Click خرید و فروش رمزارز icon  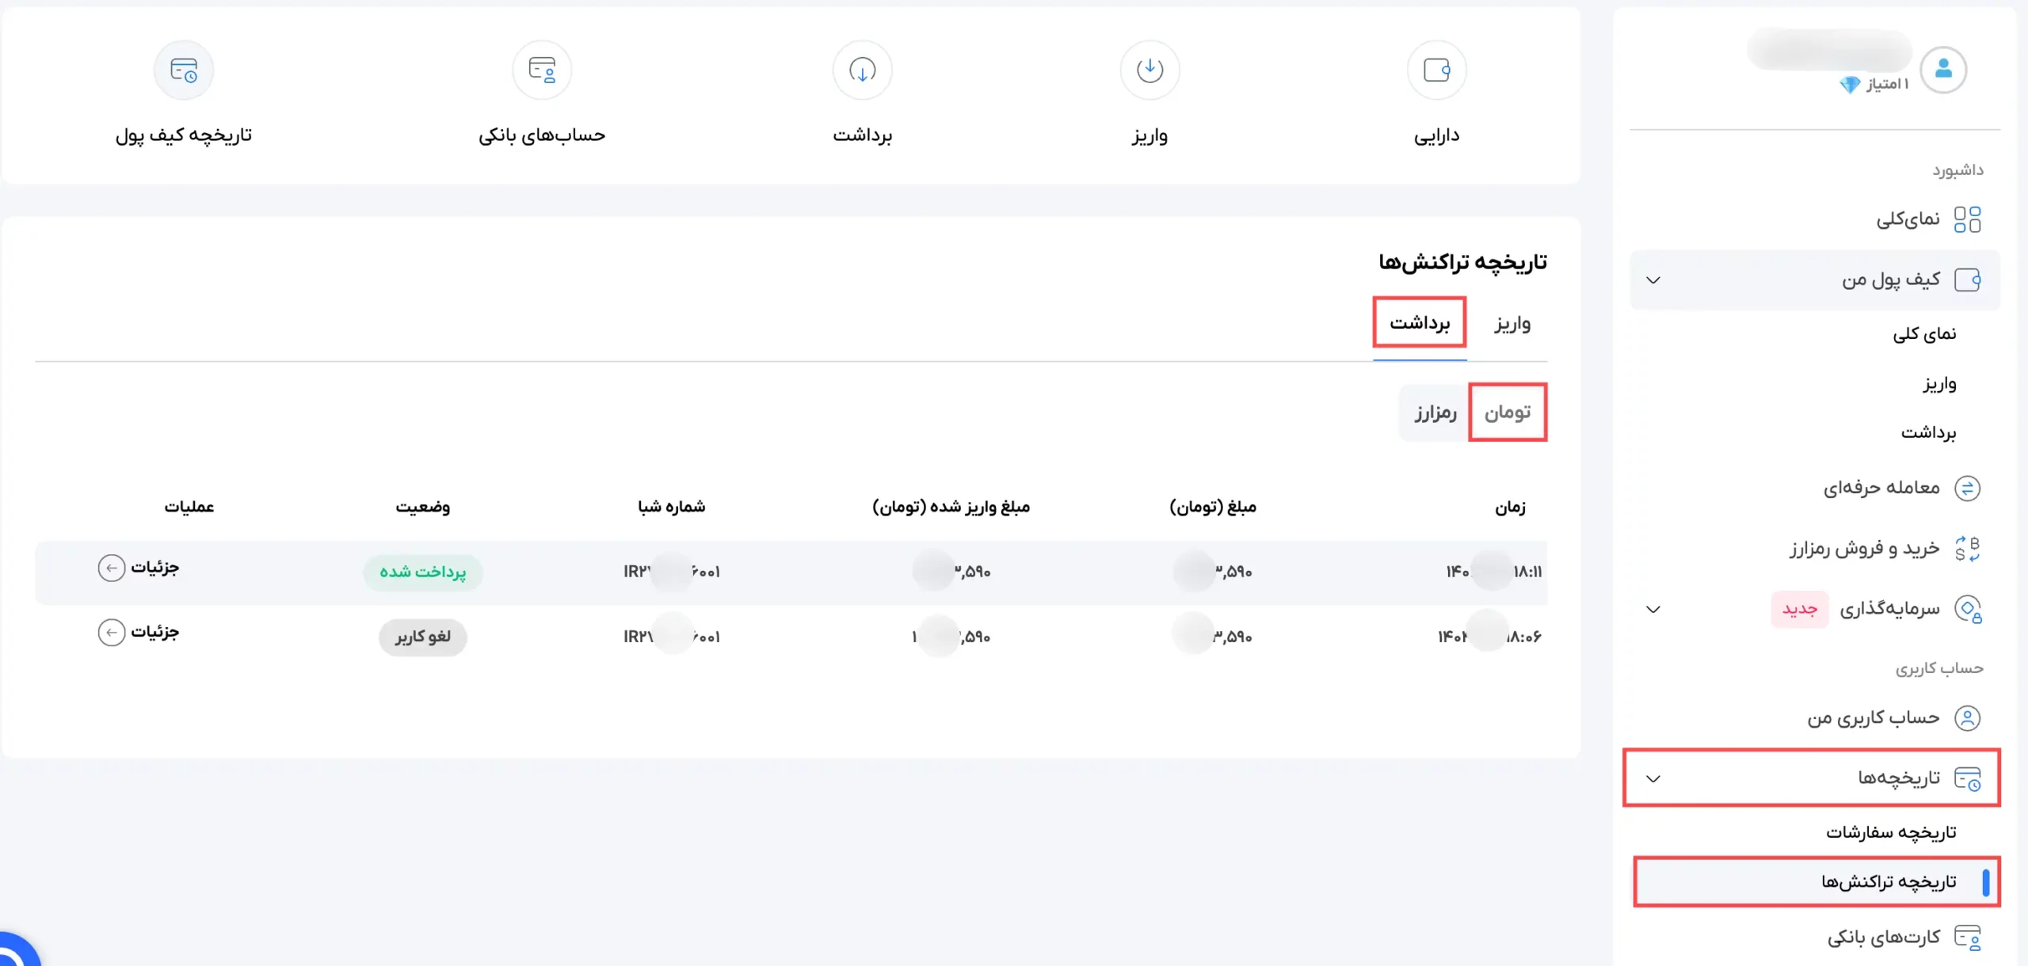(x=1967, y=548)
